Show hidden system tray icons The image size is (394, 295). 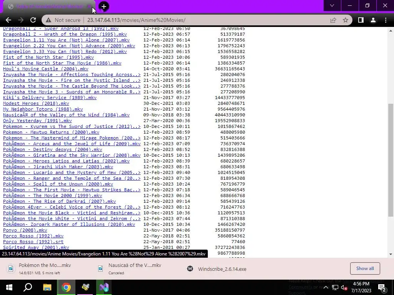326,287
